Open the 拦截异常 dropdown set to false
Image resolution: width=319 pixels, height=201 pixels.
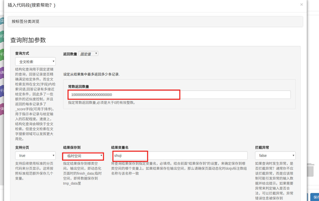pyautogui.click(x=275, y=156)
